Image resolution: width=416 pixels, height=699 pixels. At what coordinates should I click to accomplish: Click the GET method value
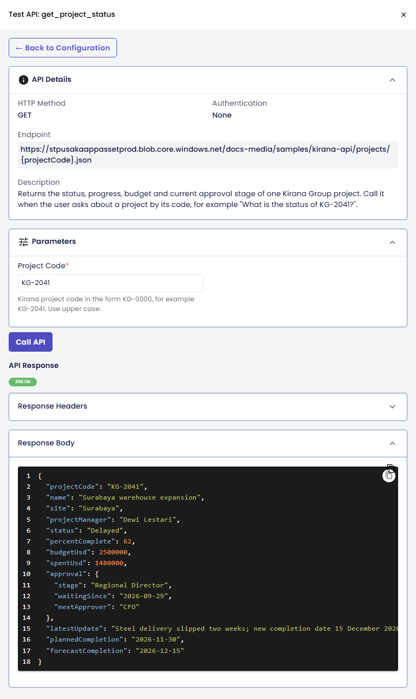pos(25,115)
